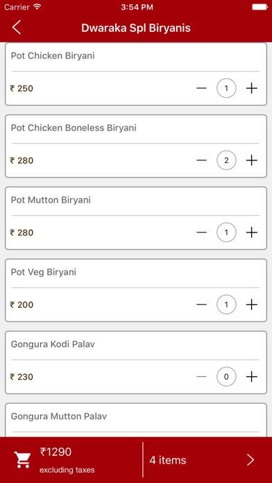
Task: Tap minus beside Gongura Kodi Palav
Action: 201,377
